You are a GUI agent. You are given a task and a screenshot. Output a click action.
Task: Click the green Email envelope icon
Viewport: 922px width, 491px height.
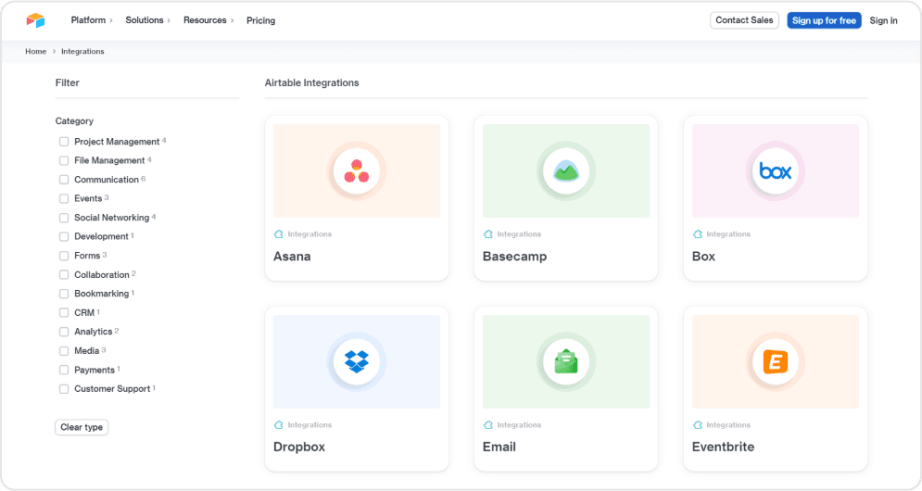[x=566, y=362]
